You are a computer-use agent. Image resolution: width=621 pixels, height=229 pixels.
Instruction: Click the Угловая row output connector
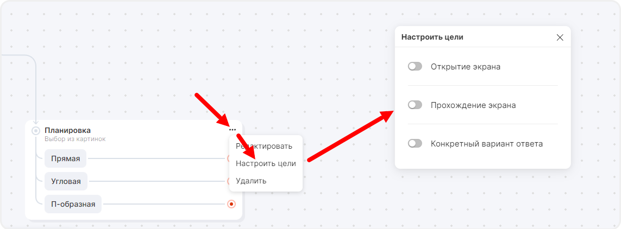click(x=230, y=181)
